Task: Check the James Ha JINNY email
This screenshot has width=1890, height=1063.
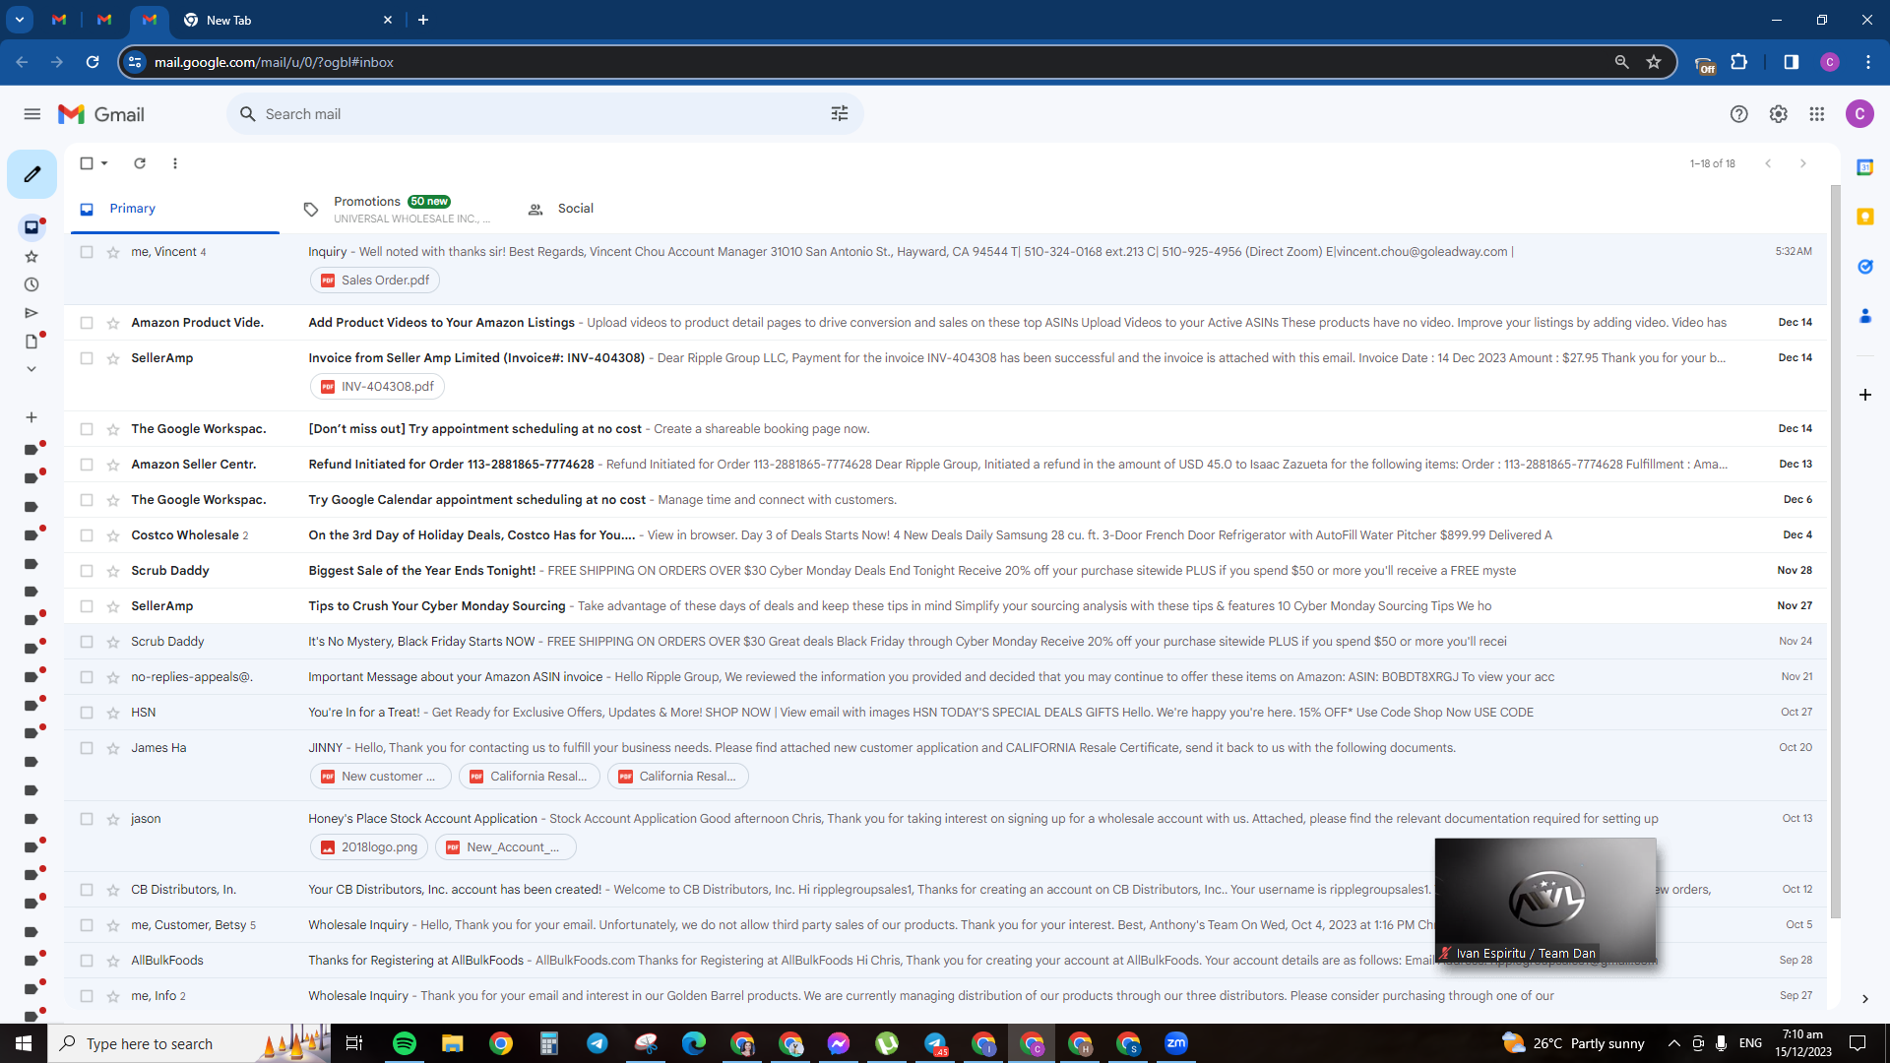Action: point(87,748)
